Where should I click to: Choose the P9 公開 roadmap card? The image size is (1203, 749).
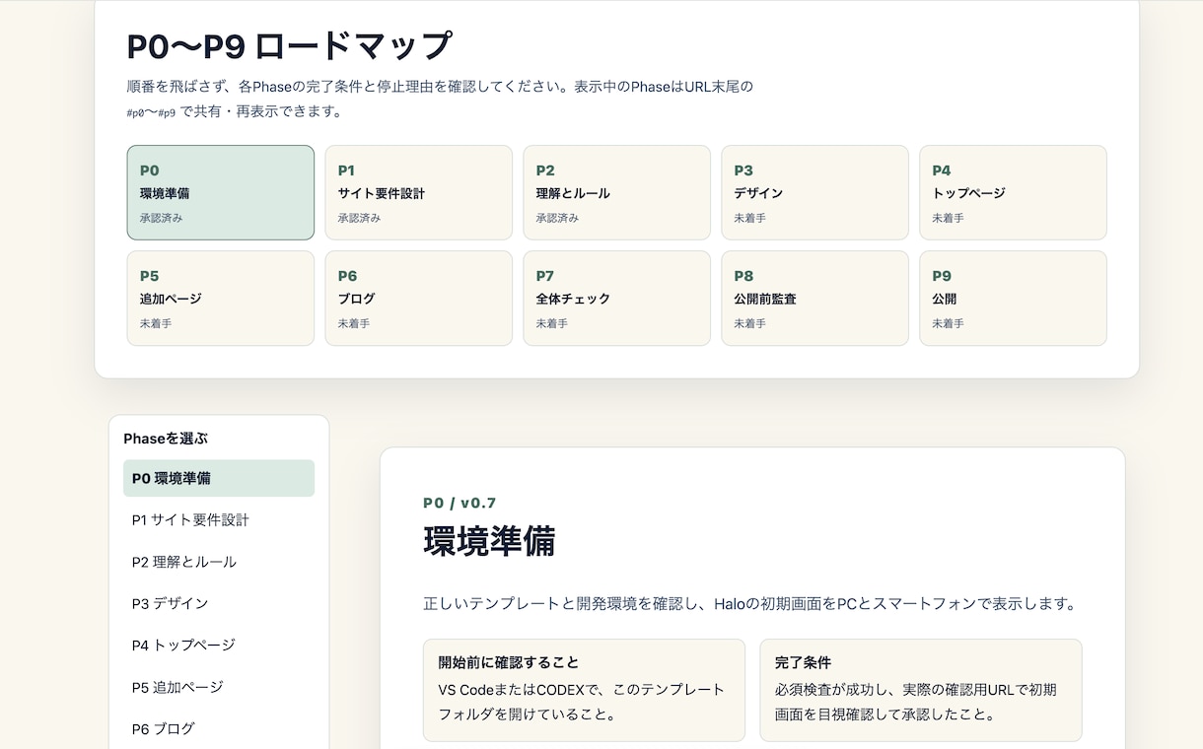1014,298
